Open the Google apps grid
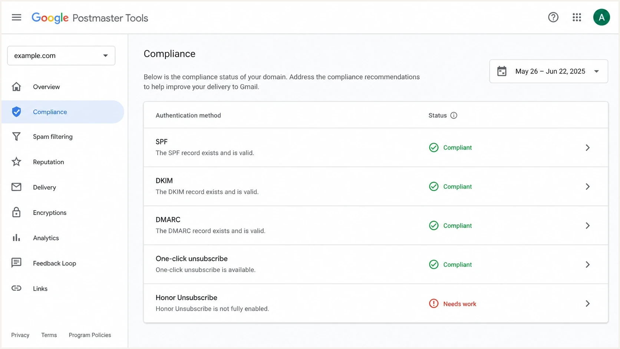 pyautogui.click(x=577, y=17)
